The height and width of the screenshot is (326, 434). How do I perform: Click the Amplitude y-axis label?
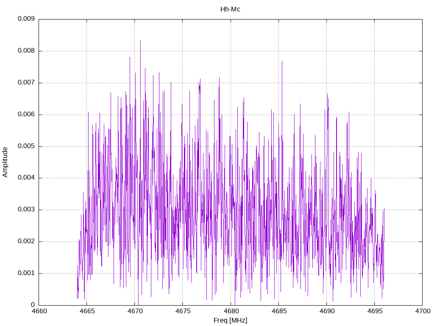coord(5,162)
